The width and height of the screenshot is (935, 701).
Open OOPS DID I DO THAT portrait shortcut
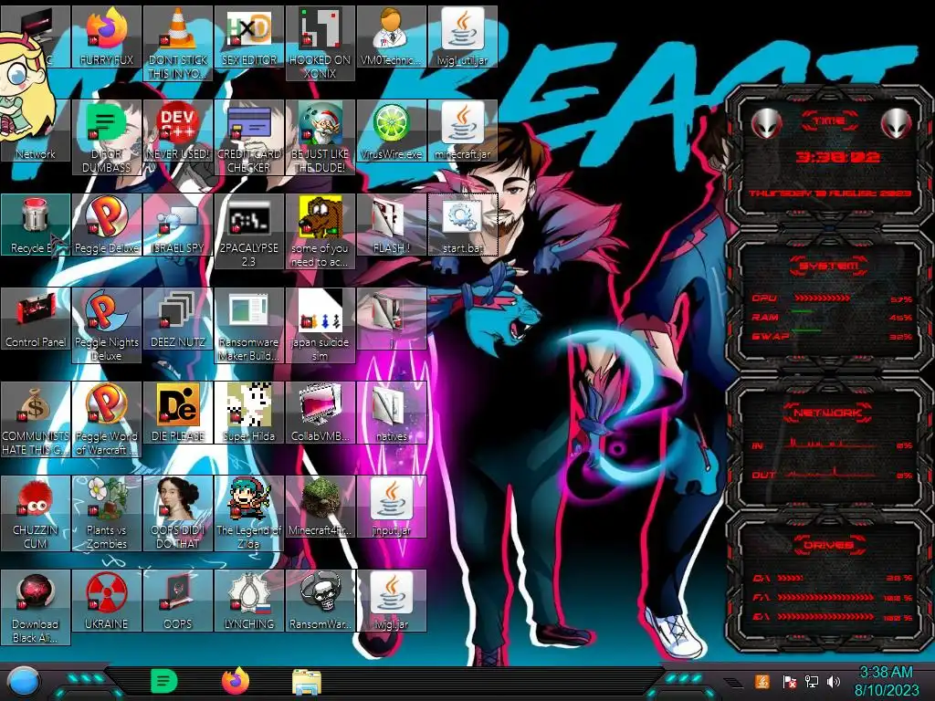pos(178,513)
